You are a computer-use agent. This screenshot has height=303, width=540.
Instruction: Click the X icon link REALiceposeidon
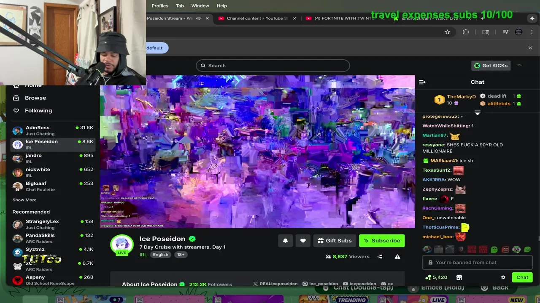click(275, 284)
